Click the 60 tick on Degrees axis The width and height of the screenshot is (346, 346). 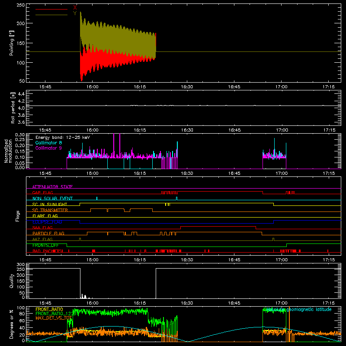22,320
